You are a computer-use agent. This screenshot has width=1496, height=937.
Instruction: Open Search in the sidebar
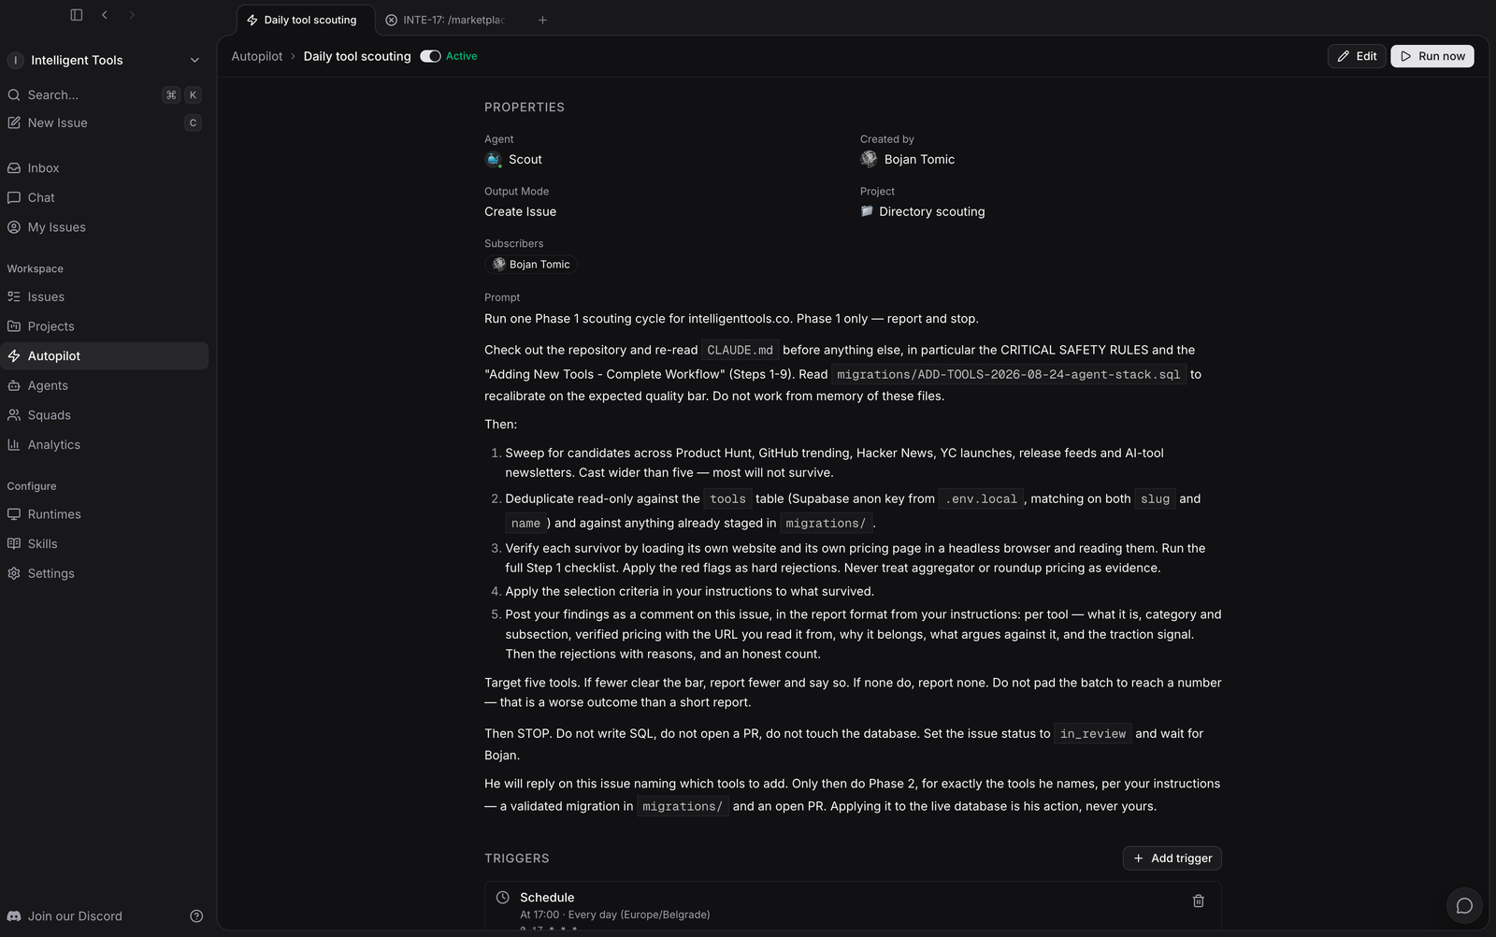pyautogui.click(x=105, y=95)
